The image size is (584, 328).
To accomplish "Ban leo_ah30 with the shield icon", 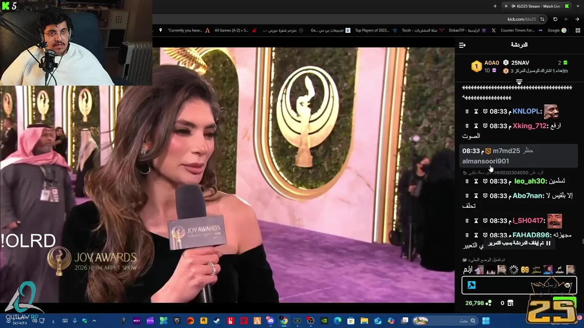I will click(x=485, y=181).
